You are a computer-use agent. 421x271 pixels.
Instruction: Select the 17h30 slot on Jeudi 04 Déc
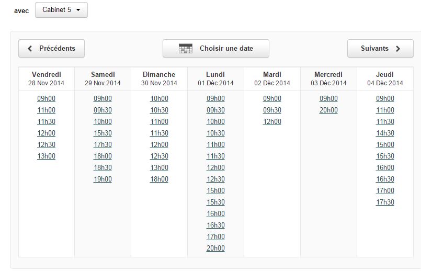[385, 202]
